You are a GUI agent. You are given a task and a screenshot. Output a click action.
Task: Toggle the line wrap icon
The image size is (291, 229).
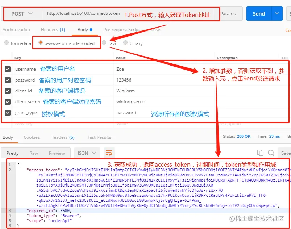pos(109,153)
